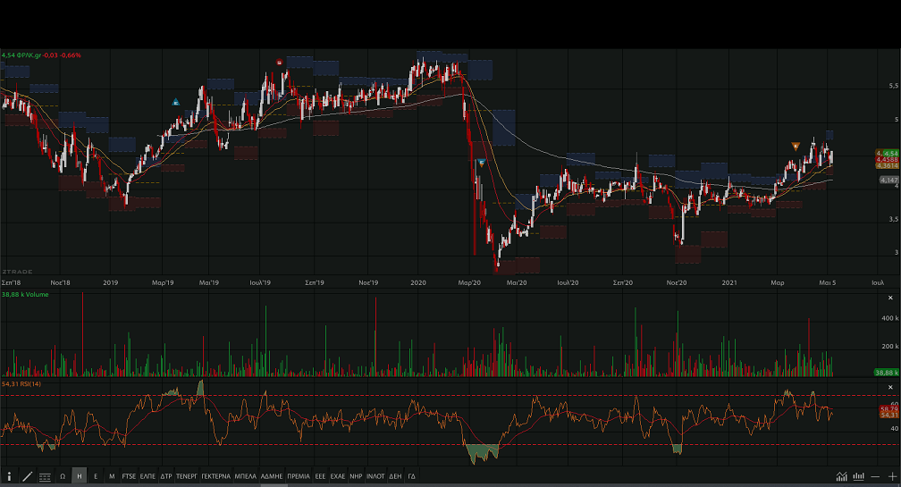Image resolution: width=901 pixels, height=487 pixels.
Task: Click the bar chart type icon
Action: (860, 476)
